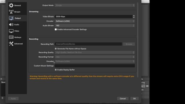This screenshot has height=104, width=185.
Task: Toggle Enable Replay Buffer checkbox
Action: (x=56, y=70)
